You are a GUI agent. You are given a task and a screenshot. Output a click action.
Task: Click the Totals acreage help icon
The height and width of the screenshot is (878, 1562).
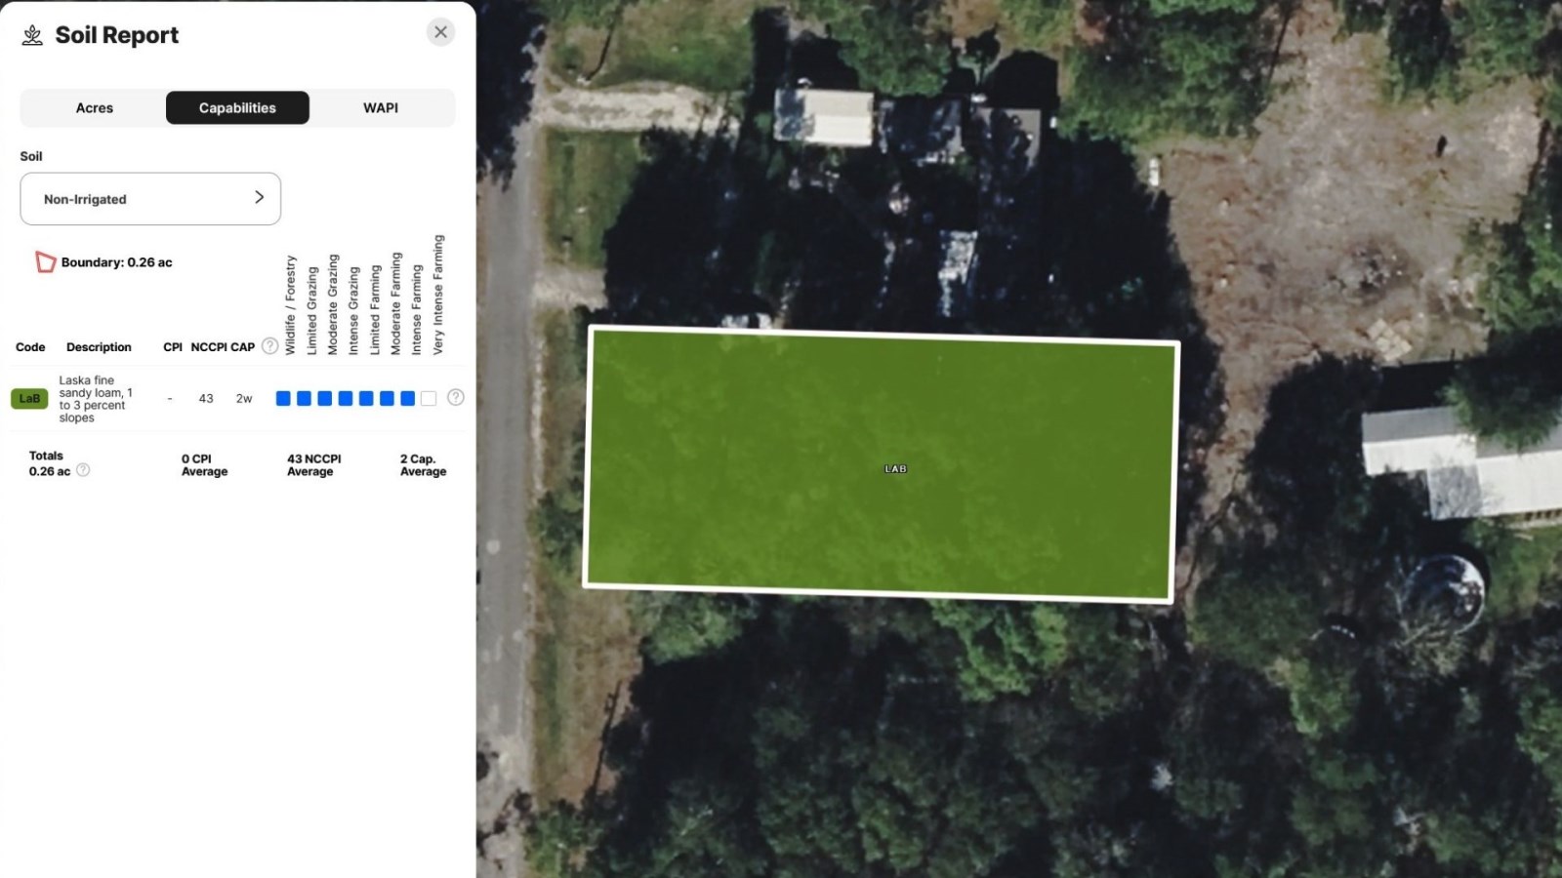(x=83, y=470)
